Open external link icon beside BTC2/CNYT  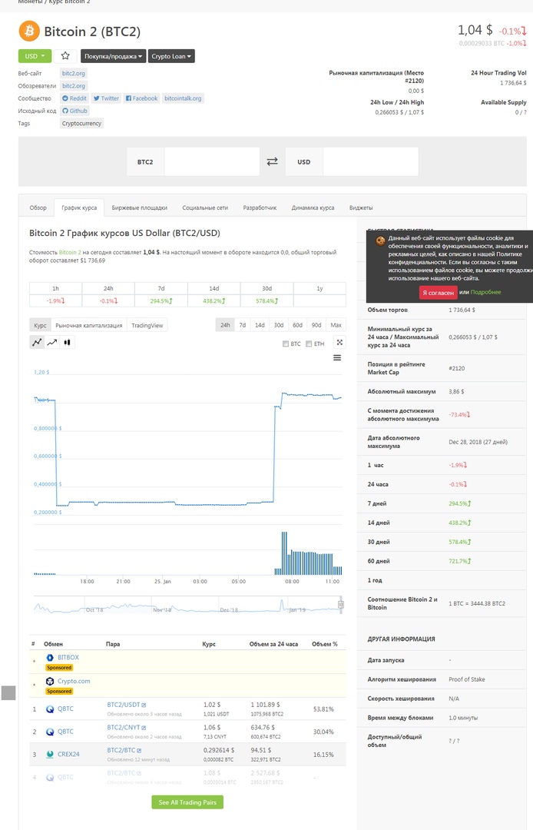[144, 728]
